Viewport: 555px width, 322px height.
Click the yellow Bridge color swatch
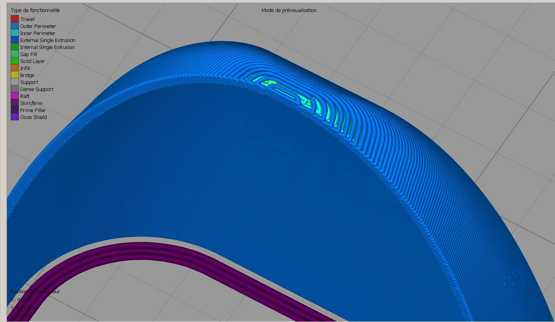[x=15, y=75]
